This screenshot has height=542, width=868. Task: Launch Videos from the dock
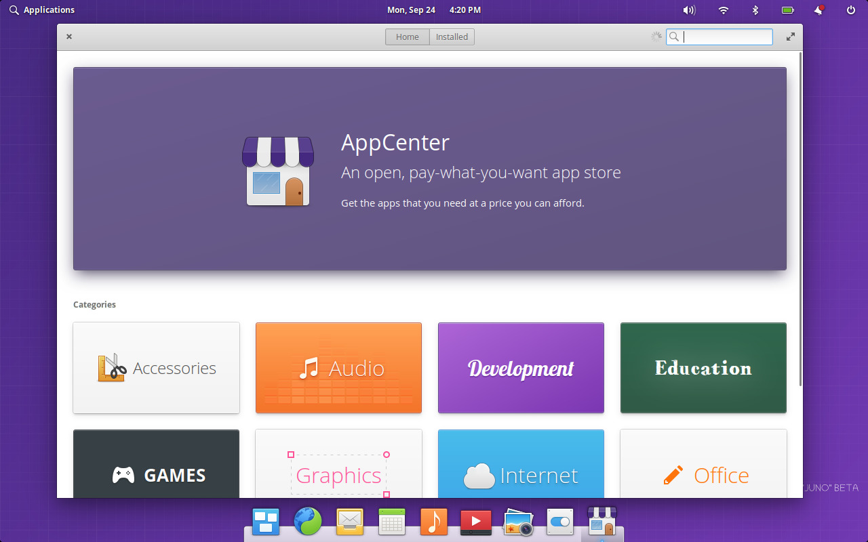[476, 522]
